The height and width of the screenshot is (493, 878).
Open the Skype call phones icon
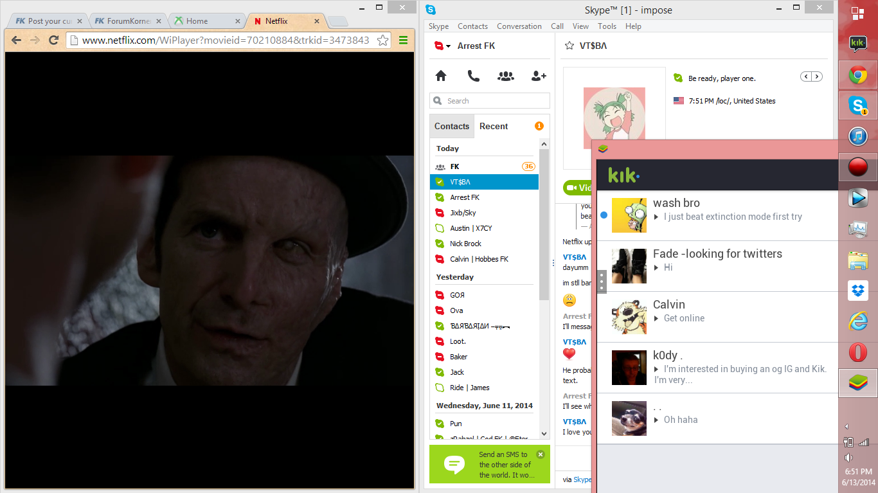[474, 76]
